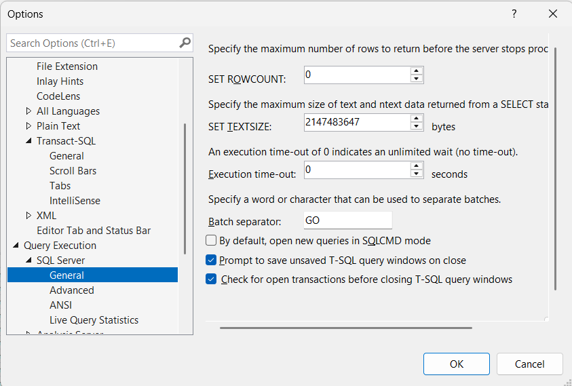Toggle Check for open transactions checkbox
Viewport: 572px width, 386px height.
(x=211, y=279)
